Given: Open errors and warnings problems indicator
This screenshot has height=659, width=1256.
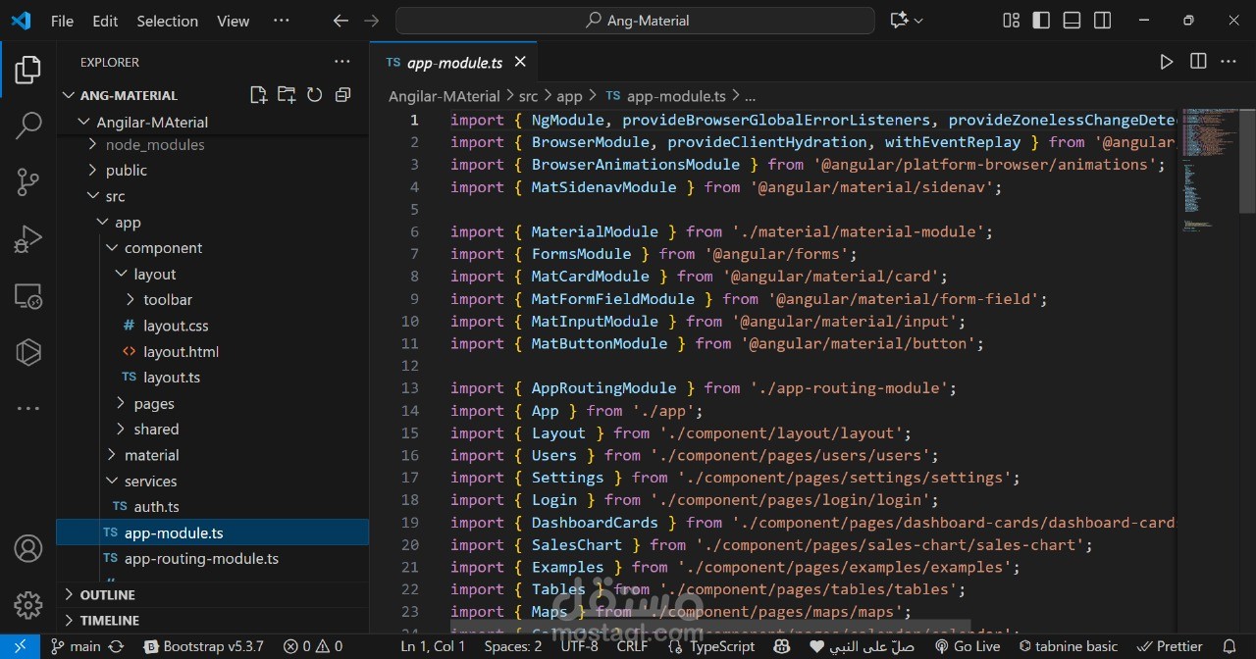Looking at the screenshot, I should coord(313,646).
